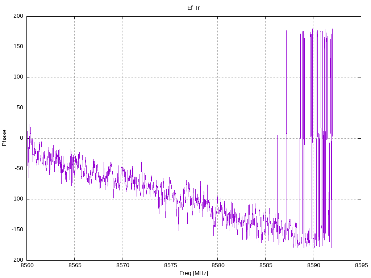The width and height of the screenshot is (371, 278).
Task: Click the x-axis tick label 8585
Action: [266, 265]
